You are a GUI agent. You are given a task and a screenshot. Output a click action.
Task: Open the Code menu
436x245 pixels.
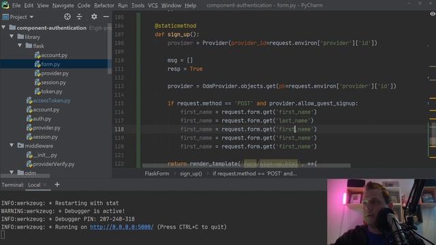click(84, 5)
